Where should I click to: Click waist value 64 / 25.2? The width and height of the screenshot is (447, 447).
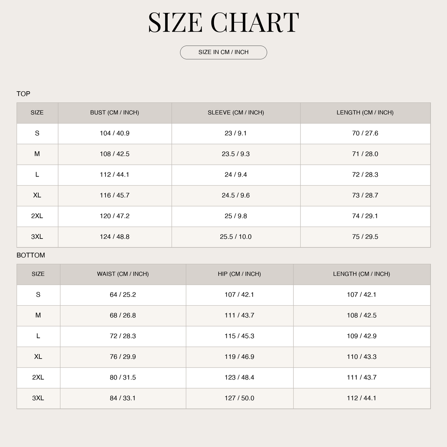coord(123,295)
